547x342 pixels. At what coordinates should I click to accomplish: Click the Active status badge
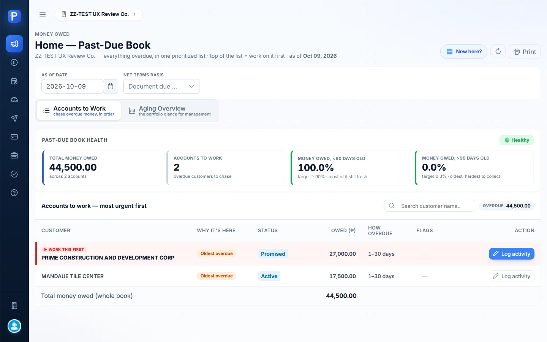[x=269, y=276]
